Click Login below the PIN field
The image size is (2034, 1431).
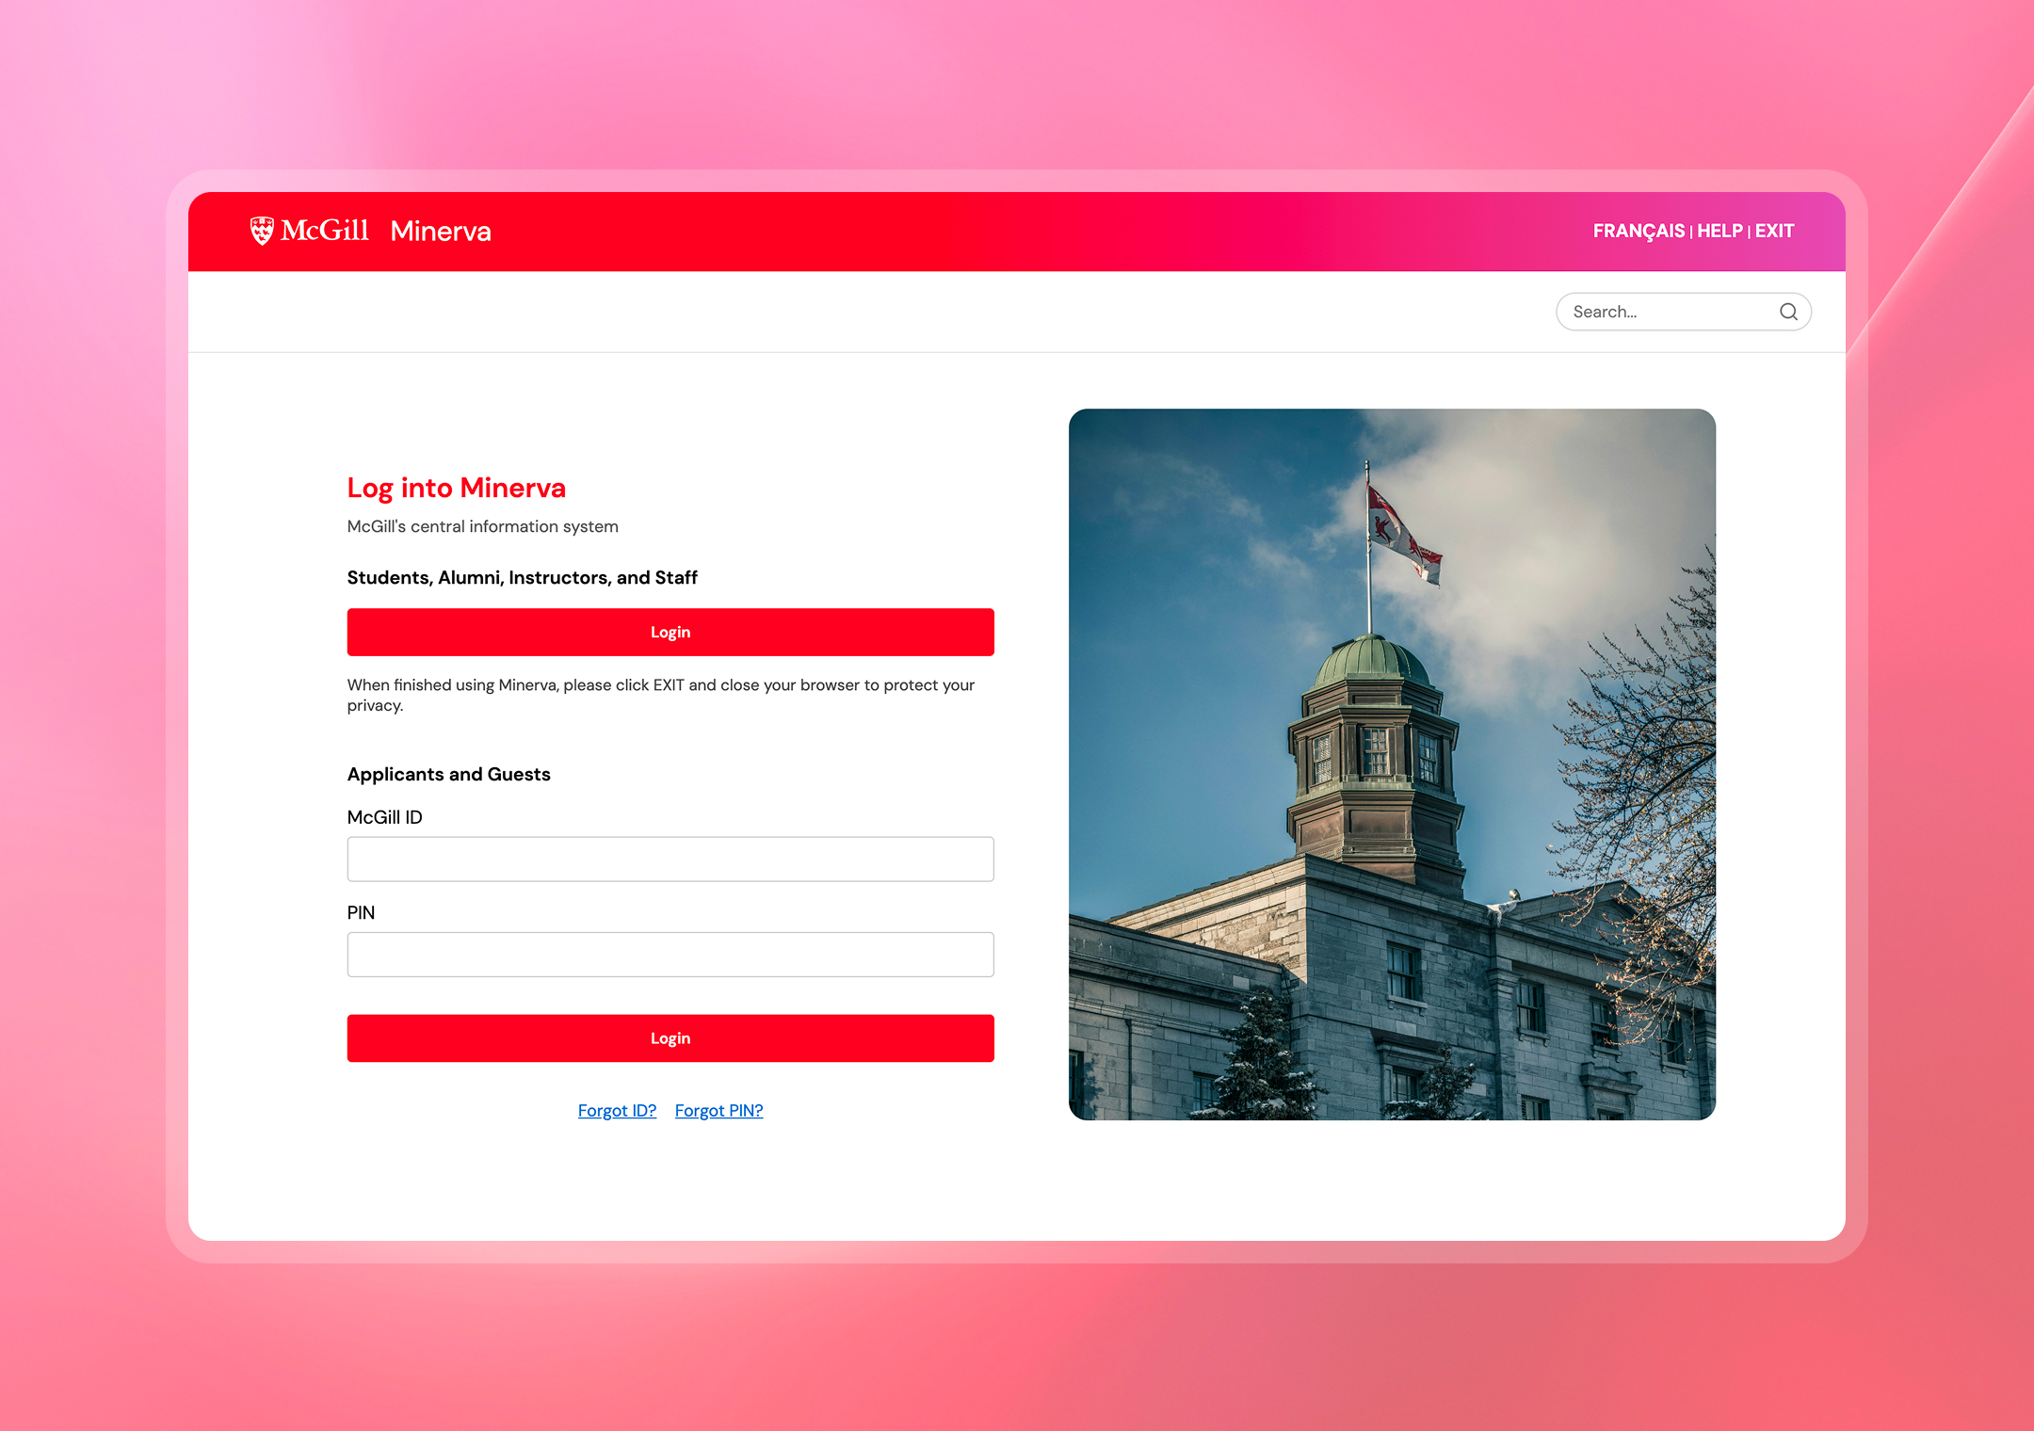pyautogui.click(x=670, y=1038)
